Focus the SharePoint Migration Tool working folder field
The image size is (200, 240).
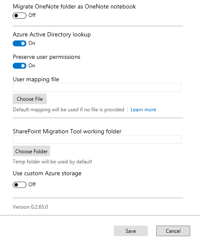(97, 139)
